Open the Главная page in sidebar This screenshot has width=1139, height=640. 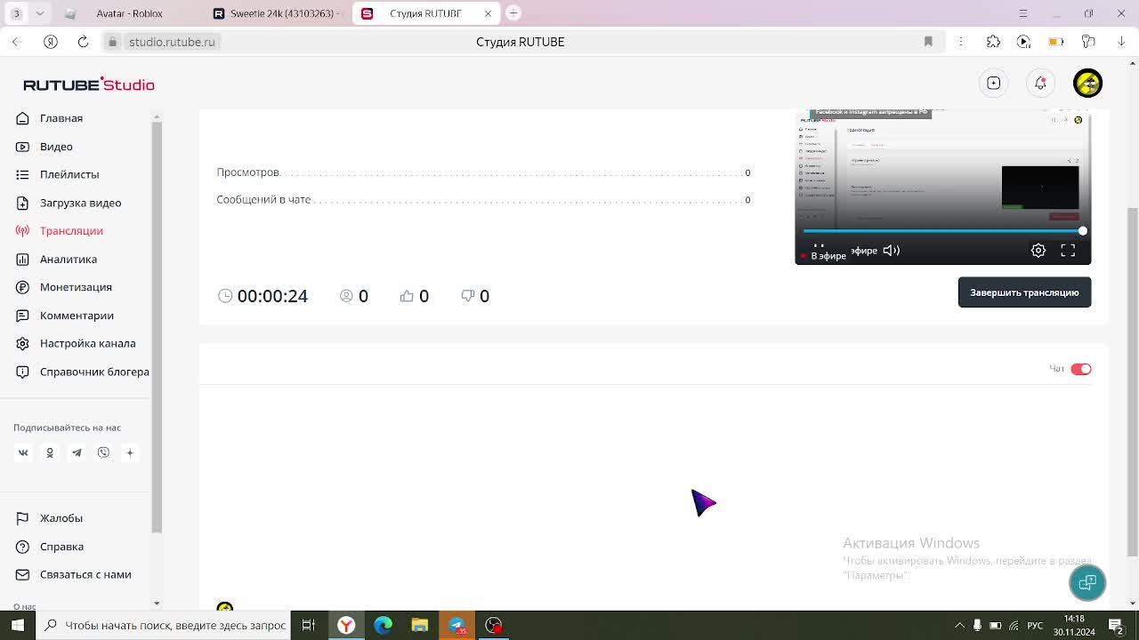pyautogui.click(x=61, y=118)
